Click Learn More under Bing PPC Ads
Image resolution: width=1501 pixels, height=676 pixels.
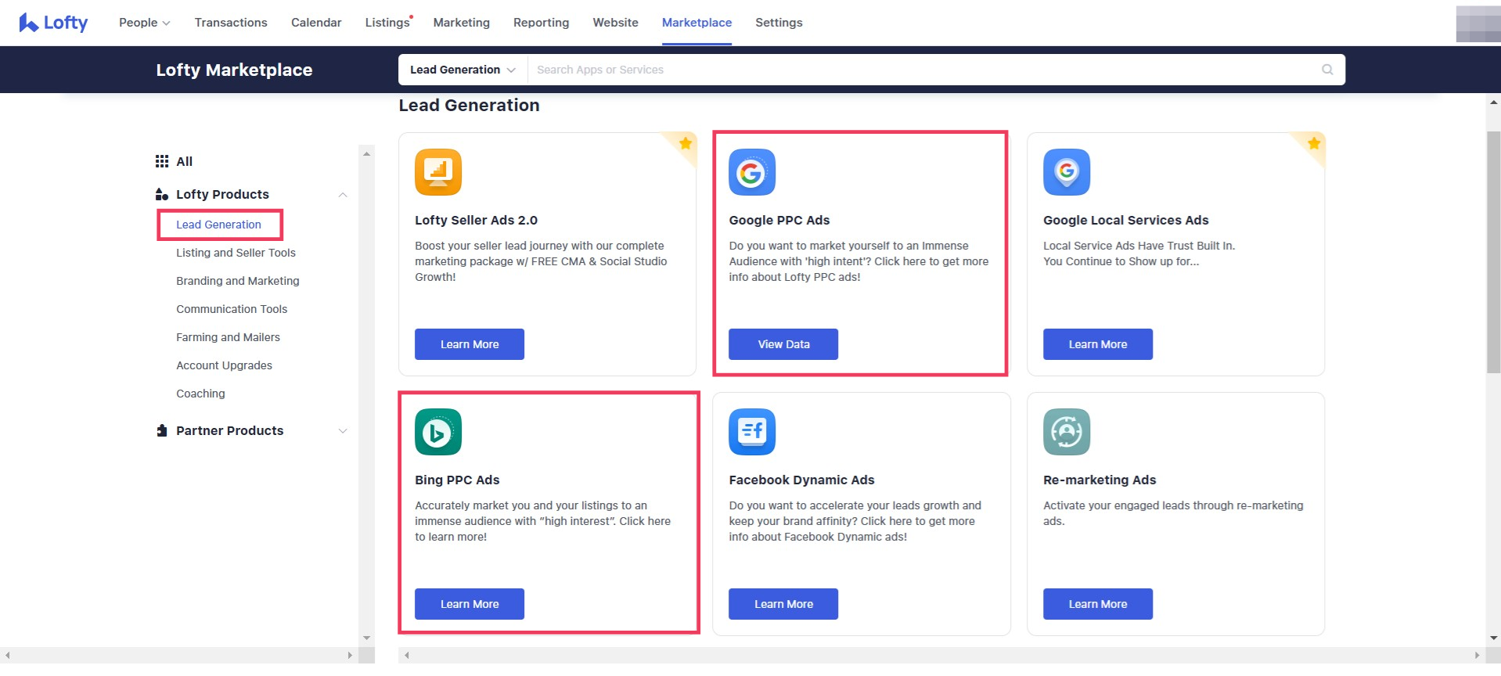469,604
